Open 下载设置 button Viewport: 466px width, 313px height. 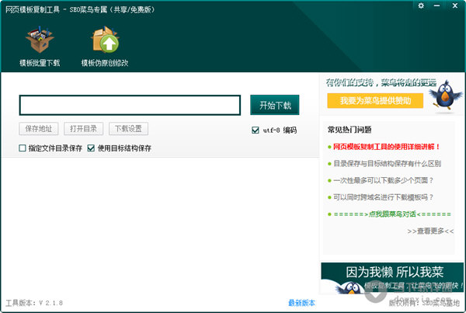(128, 129)
